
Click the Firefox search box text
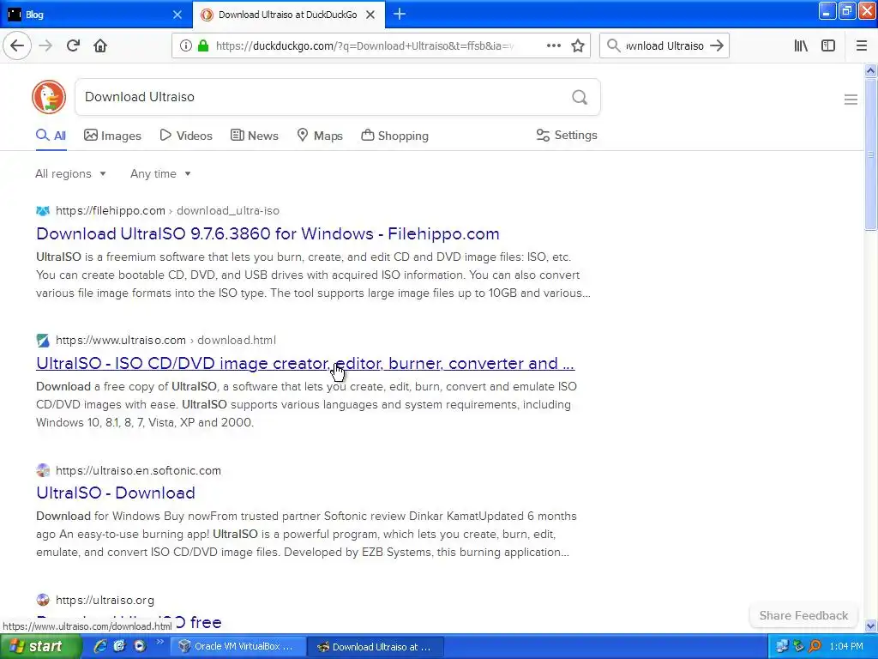click(665, 46)
